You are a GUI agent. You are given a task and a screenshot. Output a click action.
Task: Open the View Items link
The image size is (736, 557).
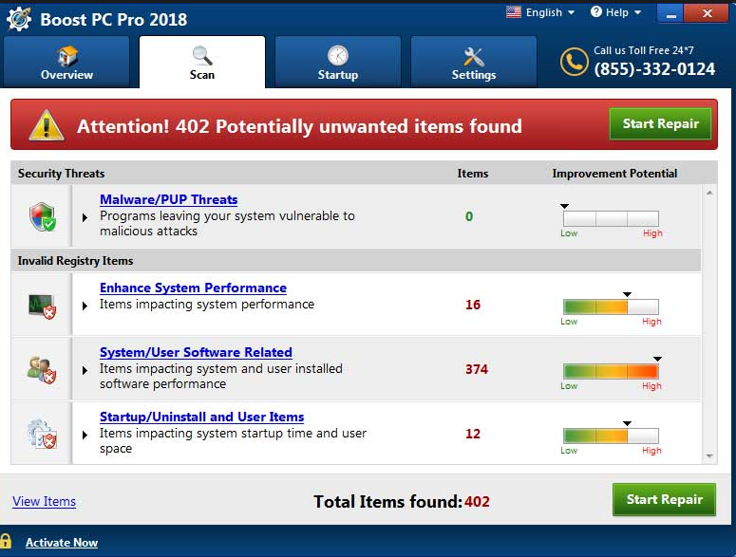pos(44,501)
